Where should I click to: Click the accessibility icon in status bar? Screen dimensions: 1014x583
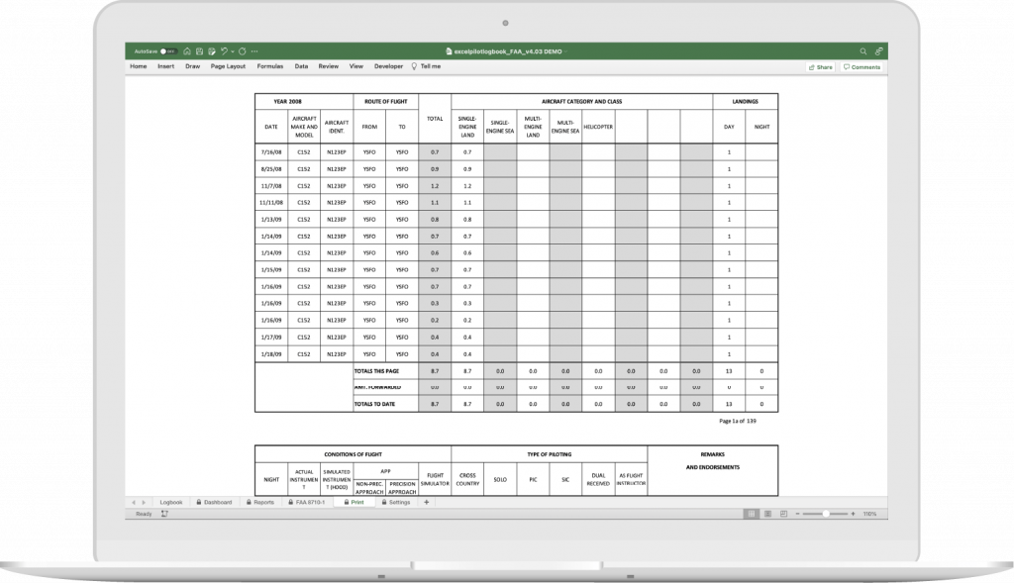click(165, 514)
